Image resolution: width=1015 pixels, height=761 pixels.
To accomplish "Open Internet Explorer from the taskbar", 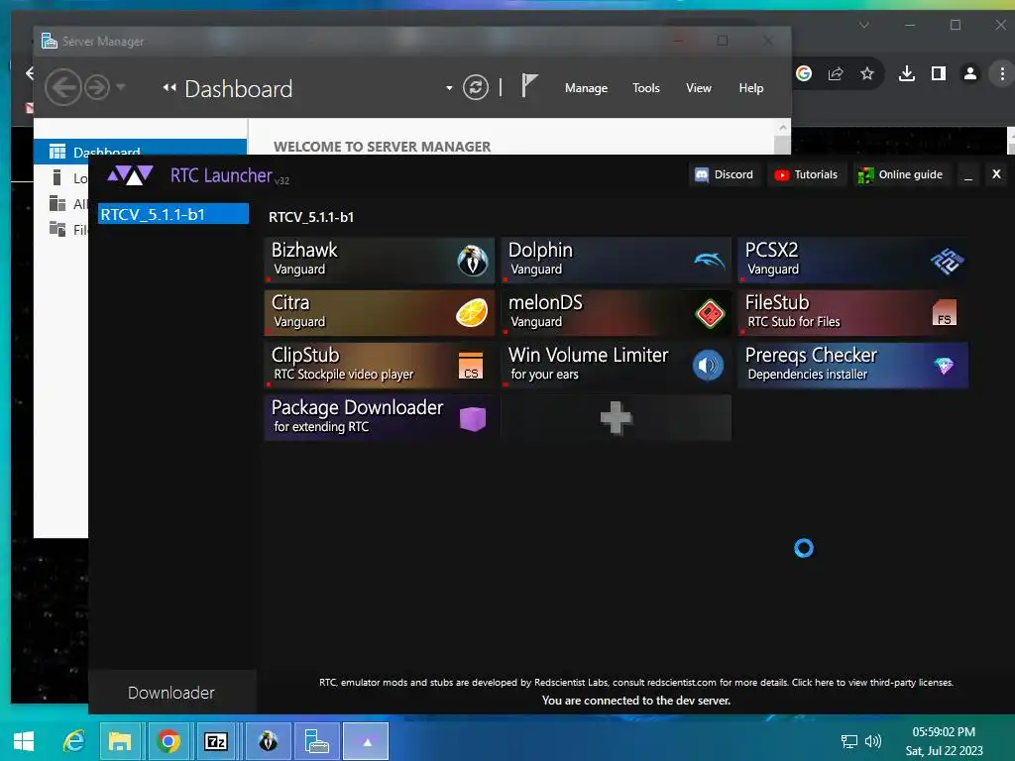I will tap(73, 741).
